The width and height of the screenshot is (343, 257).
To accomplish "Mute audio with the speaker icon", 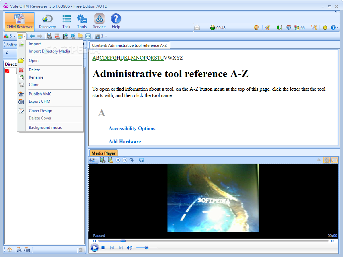I will pyautogui.click(x=130, y=248).
